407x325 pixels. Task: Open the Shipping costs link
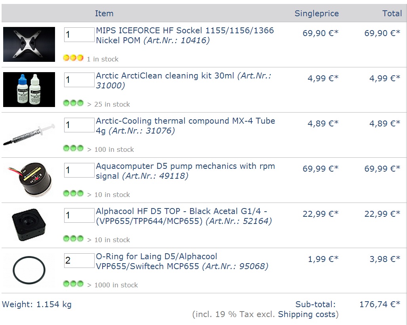[x=307, y=315]
